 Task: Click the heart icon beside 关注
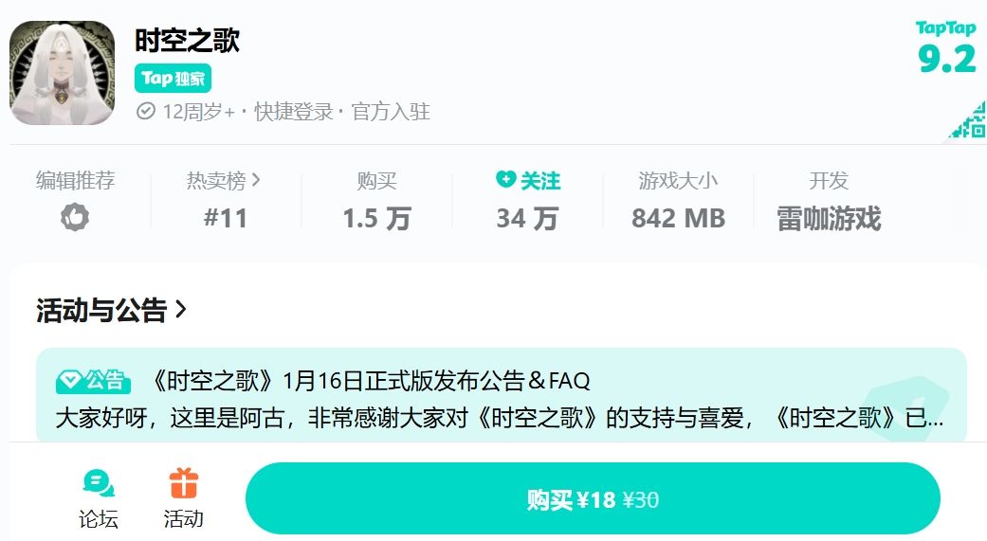[505, 179]
